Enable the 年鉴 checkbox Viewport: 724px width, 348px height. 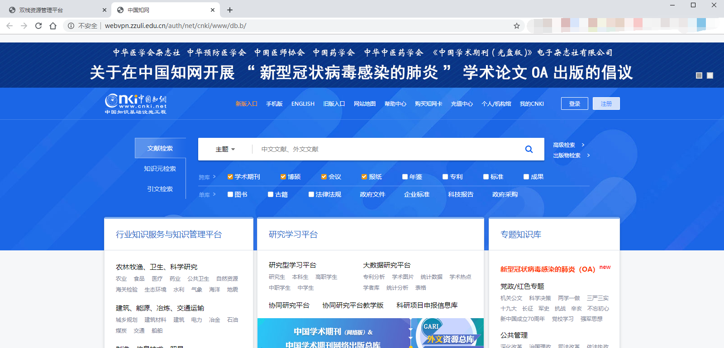[405, 177]
